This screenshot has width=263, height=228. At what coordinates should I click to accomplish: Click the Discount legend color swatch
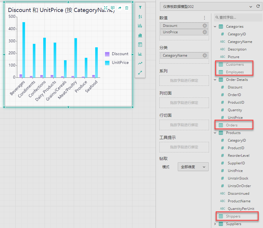click(x=107, y=54)
